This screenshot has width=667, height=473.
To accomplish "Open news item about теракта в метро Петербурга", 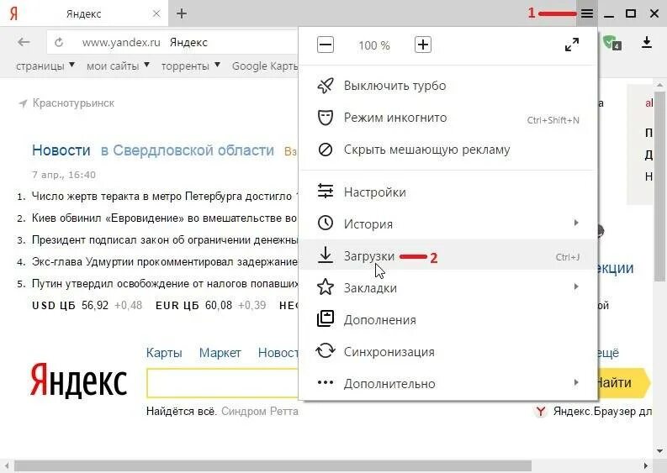I will [164, 197].
